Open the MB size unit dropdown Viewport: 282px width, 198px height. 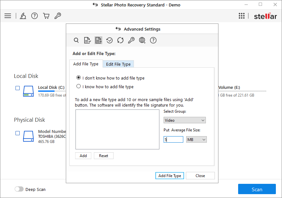(196, 139)
